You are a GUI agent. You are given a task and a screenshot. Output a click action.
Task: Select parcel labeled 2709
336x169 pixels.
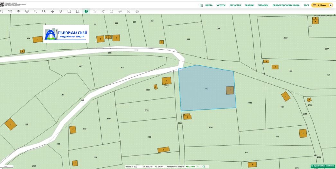[108, 118]
